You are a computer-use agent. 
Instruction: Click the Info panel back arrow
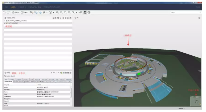pos(52,73)
